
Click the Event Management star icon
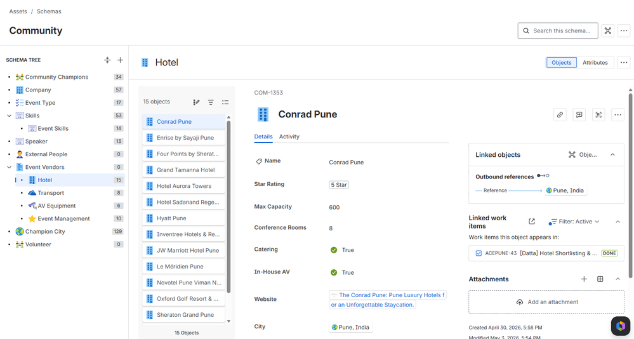click(32, 219)
